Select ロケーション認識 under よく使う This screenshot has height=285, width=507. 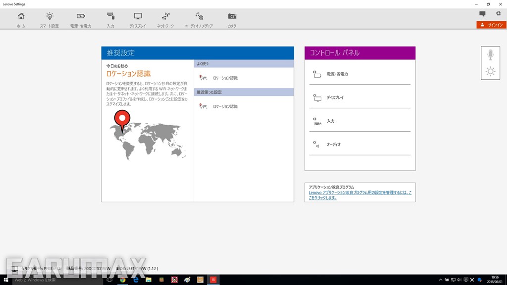[225, 78]
